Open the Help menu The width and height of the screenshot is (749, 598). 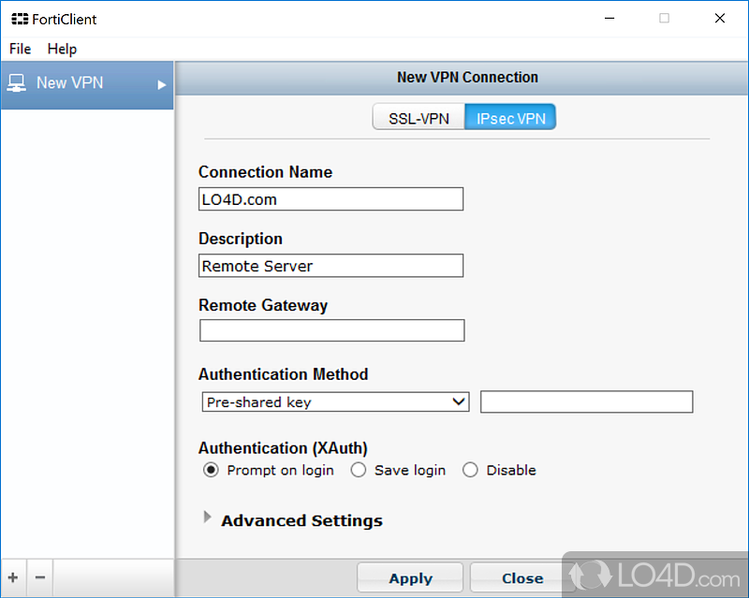[62, 49]
